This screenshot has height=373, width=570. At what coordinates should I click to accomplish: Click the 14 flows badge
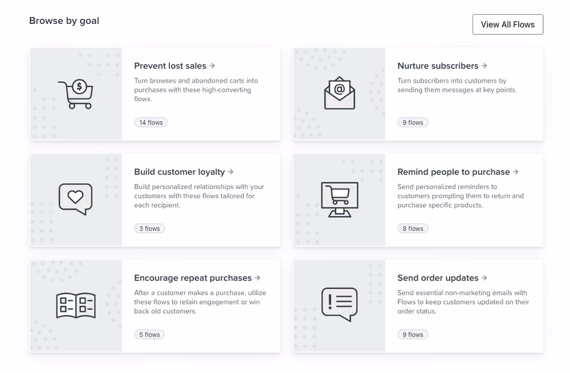point(151,123)
